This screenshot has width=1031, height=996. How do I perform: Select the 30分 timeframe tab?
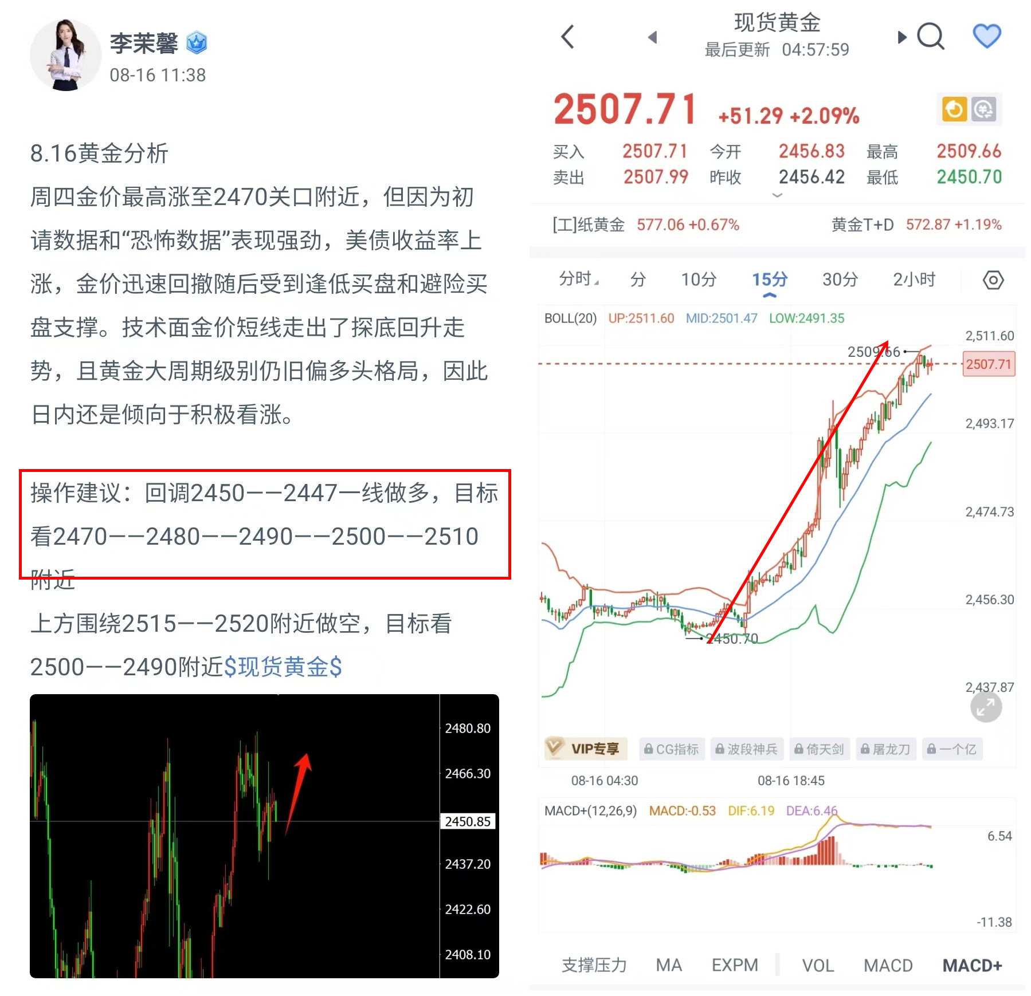click(x=840, y=279)
